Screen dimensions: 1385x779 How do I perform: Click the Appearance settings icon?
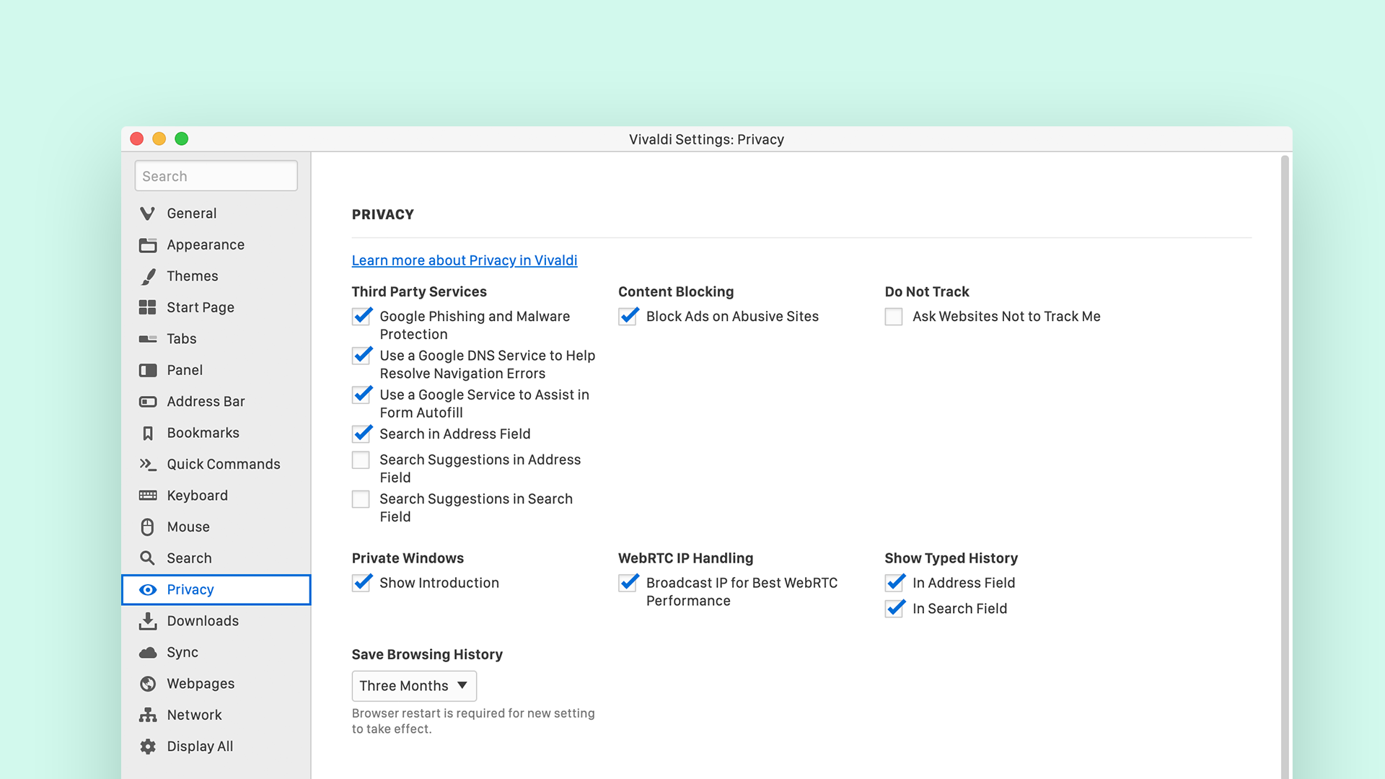pos(146,245)
